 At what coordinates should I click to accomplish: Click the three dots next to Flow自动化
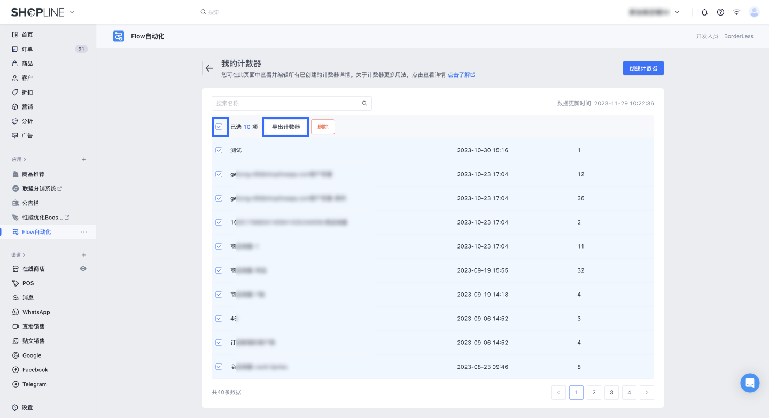(x=83, y=232)
